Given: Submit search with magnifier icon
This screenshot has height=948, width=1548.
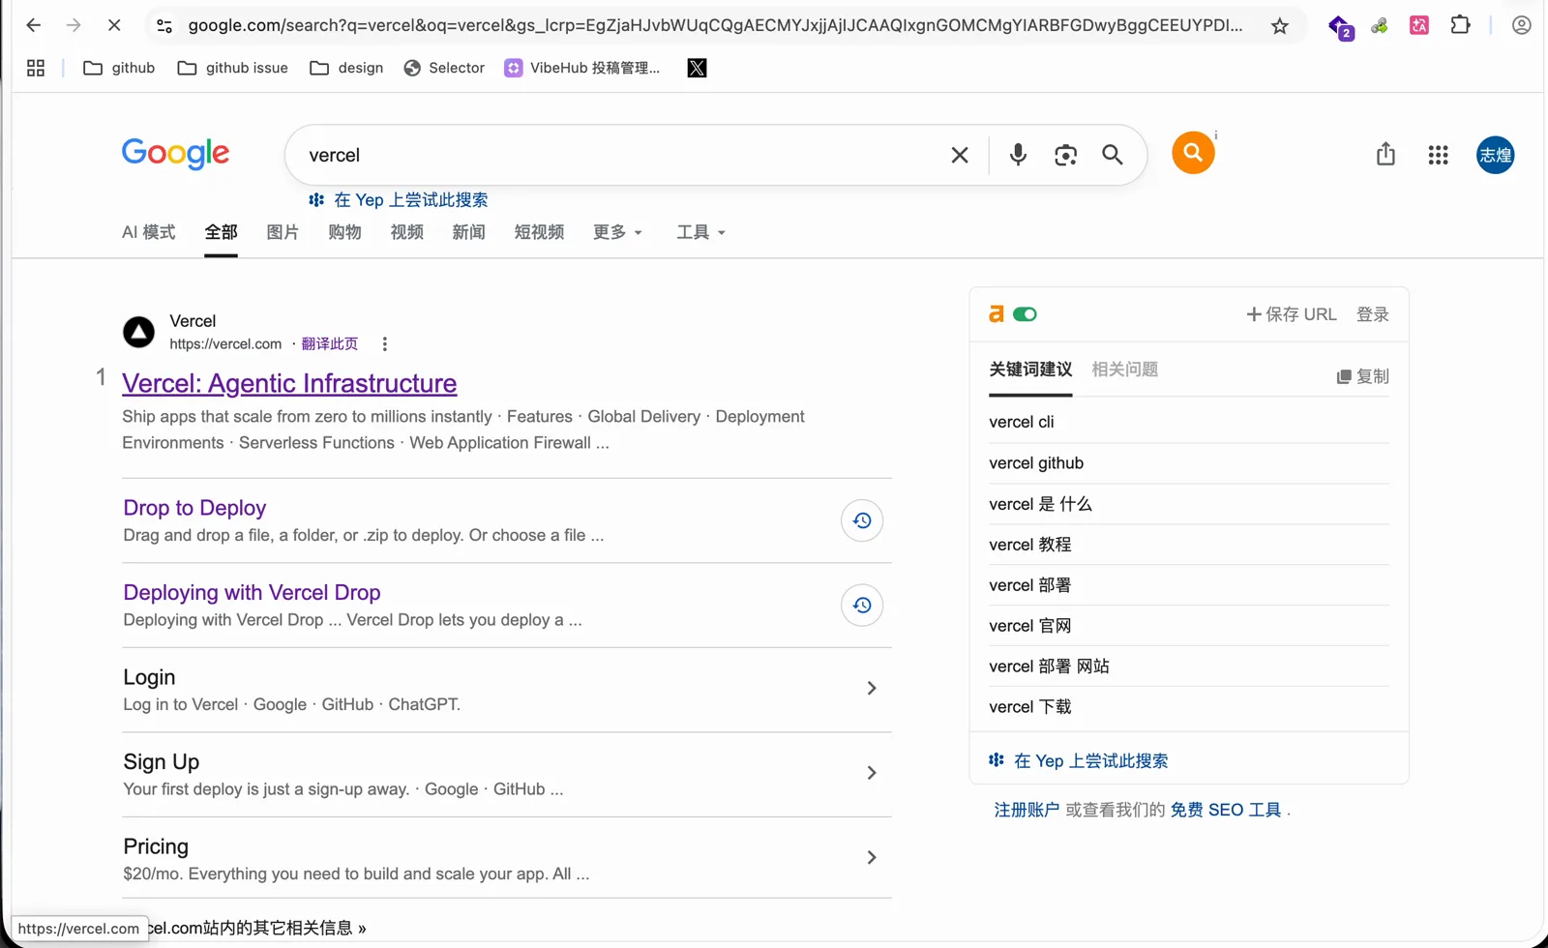Looking at the screenshot, I should tap(1113, 155).
